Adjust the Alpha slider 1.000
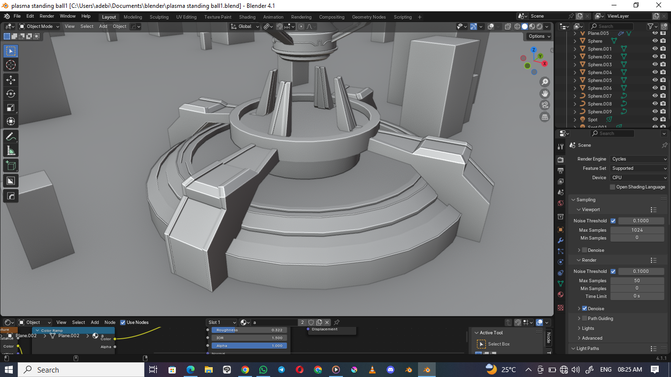The width and height of the screenshot is (671, 377). [250, 346]
